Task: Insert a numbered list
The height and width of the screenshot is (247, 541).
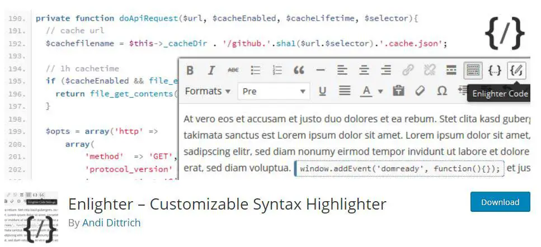Action: pyautogui.click(x=277, y=70)
